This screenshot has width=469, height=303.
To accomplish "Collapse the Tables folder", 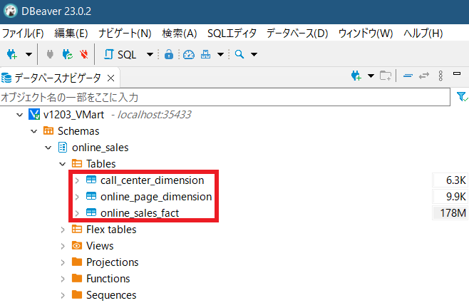I will pos(63,164).
